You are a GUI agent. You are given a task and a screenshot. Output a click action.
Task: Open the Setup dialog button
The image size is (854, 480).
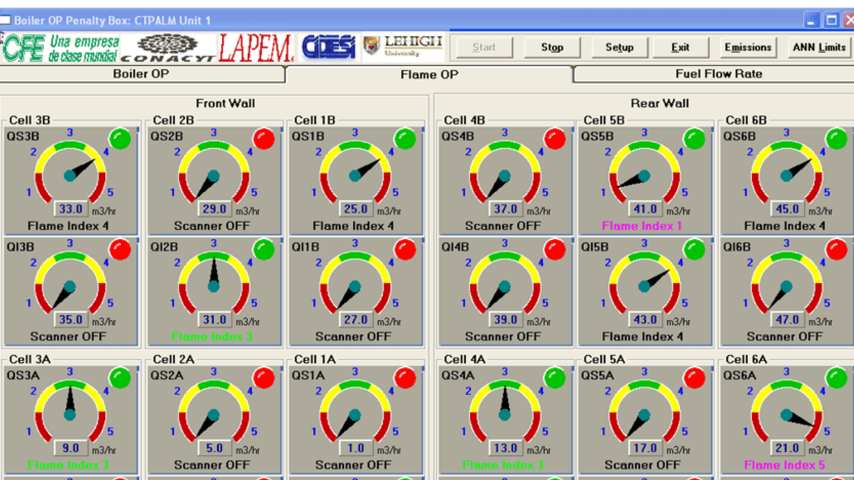pyautogui.click(x=619, y=48)
